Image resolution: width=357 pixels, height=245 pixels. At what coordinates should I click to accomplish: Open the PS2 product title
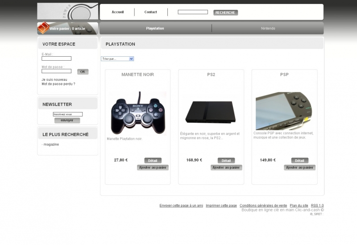pos(211,75)
